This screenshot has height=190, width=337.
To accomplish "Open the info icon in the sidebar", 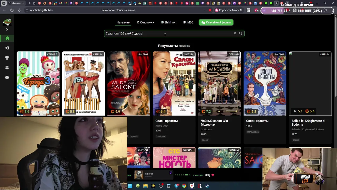I will click(7, 77).
